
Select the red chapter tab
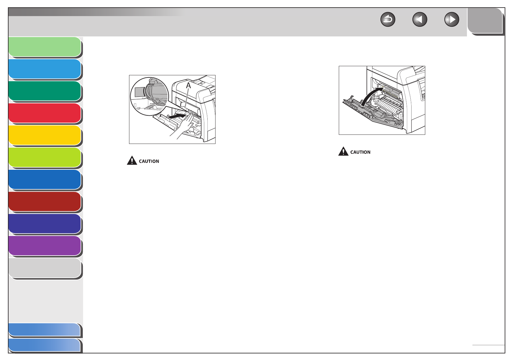click(45, 113)
